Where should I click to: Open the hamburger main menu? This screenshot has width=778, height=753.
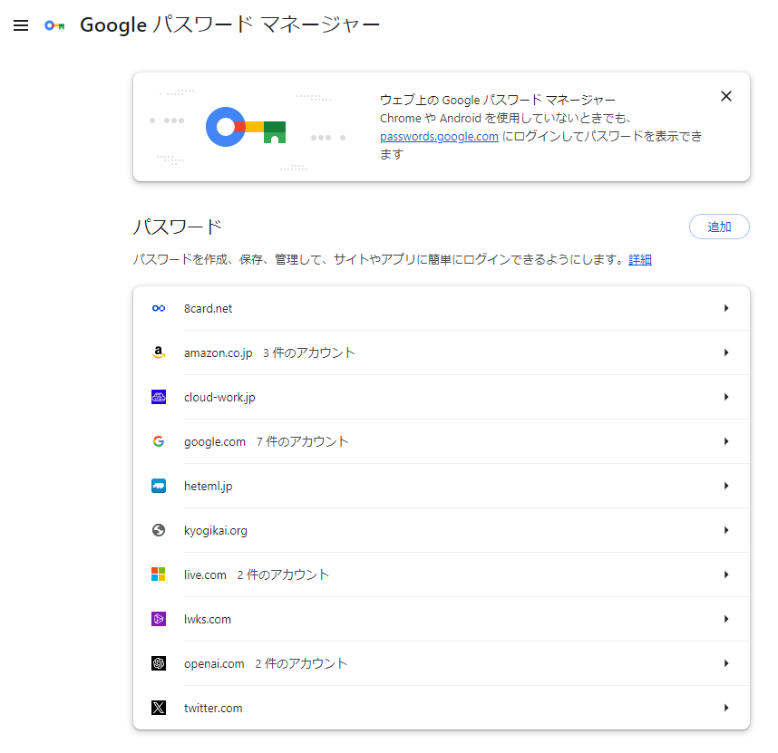[21, 25]
